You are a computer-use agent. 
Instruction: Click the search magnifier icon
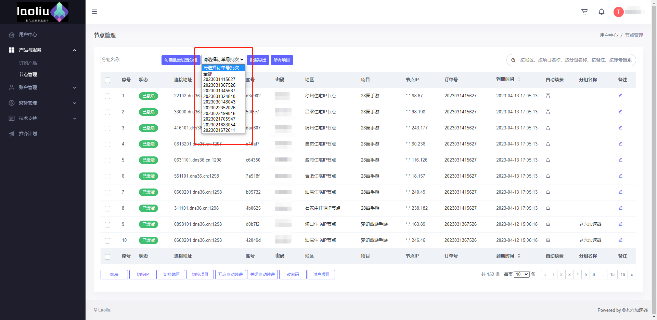tap(513, 60)
